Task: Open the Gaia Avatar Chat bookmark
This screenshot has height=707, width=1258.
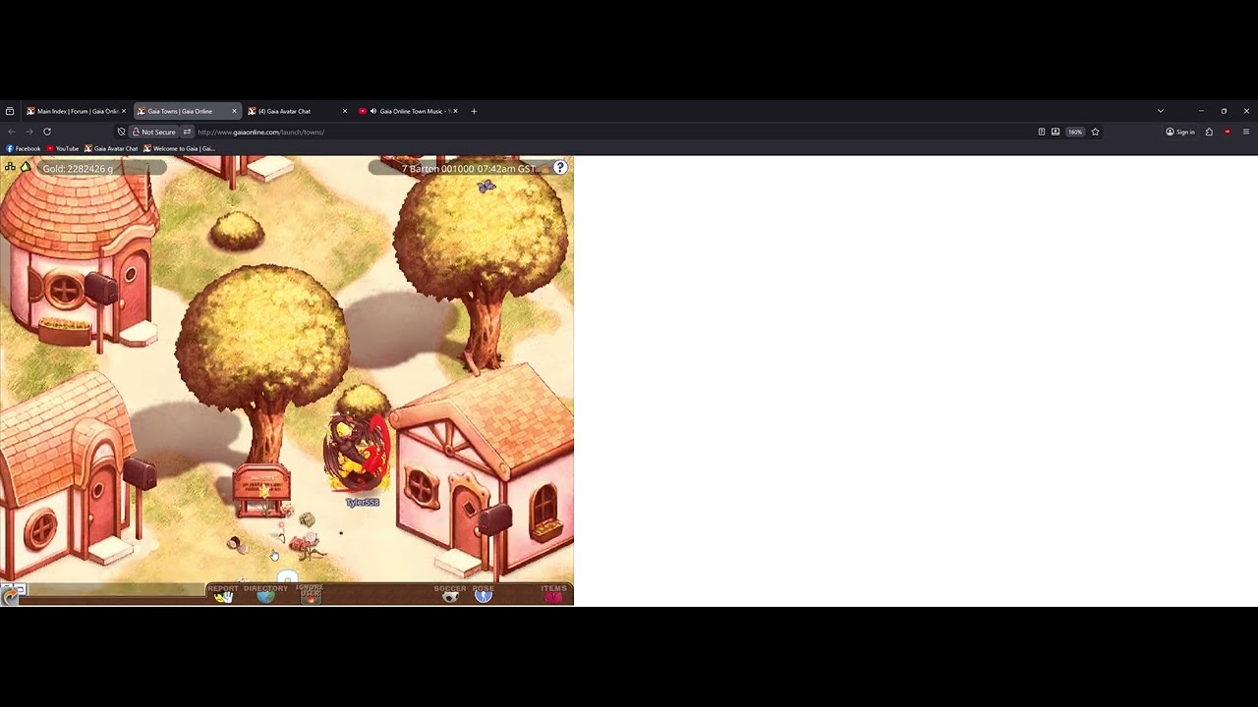Action: [x=111, y=148]
